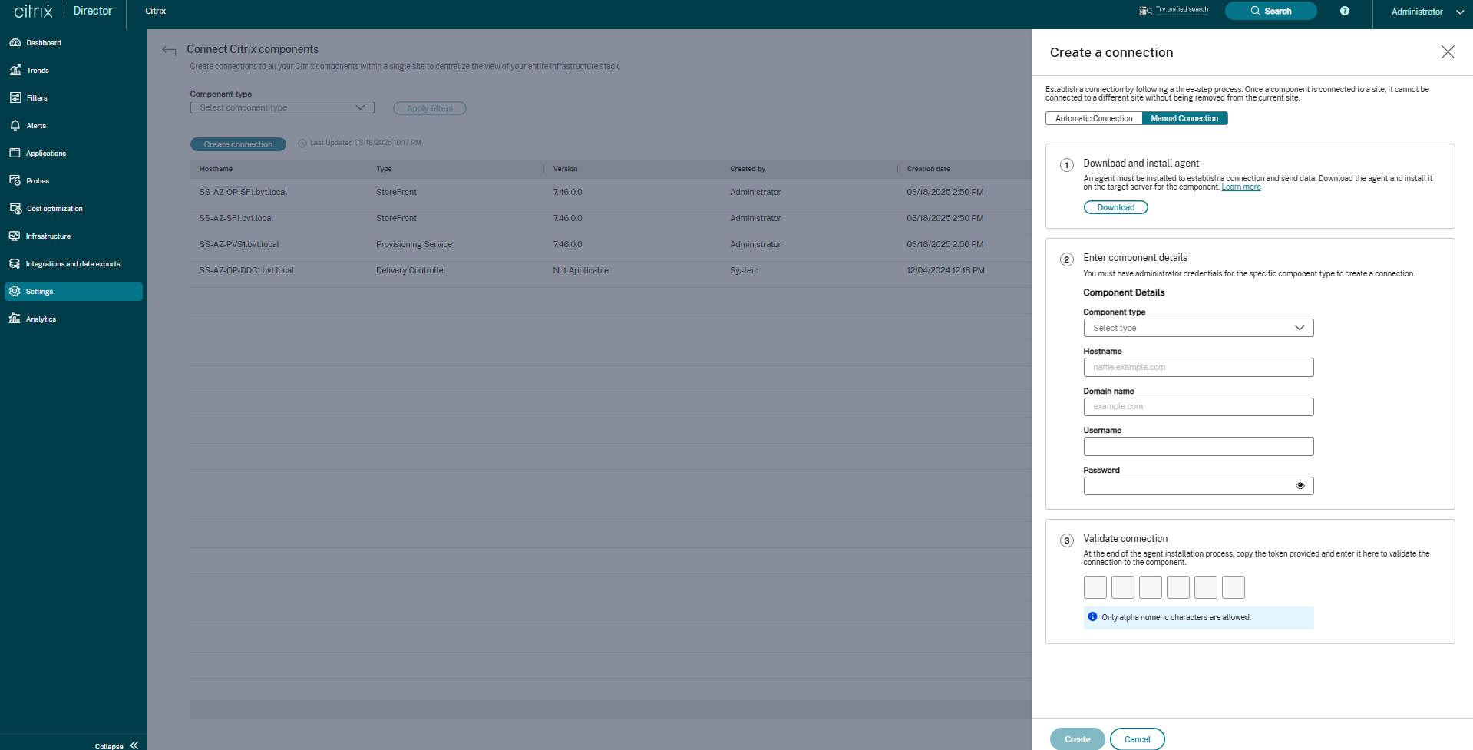Viewport: 1473px width, 750px height.
Task: Click the Hostname input field
Action: 1197,368
